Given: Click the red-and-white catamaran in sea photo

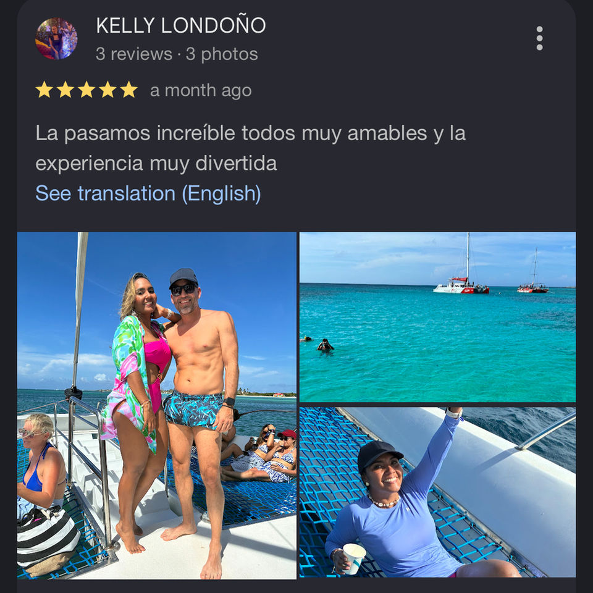Looking at the screenshot, I should [x=461, y=285].
